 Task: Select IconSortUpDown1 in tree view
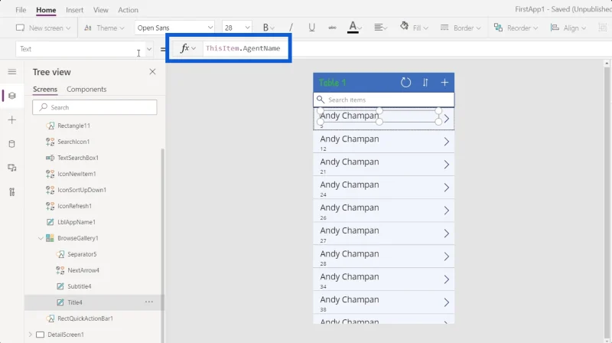point(82,189)
